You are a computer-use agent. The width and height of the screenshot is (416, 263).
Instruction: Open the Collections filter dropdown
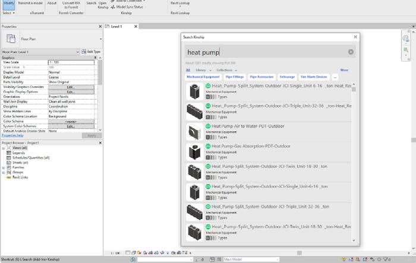226,70
